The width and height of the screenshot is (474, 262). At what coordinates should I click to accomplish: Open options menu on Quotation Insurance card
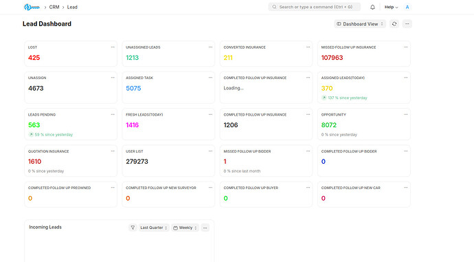113,151
